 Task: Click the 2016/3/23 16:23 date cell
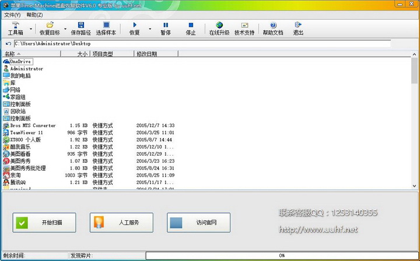point(155,161)
